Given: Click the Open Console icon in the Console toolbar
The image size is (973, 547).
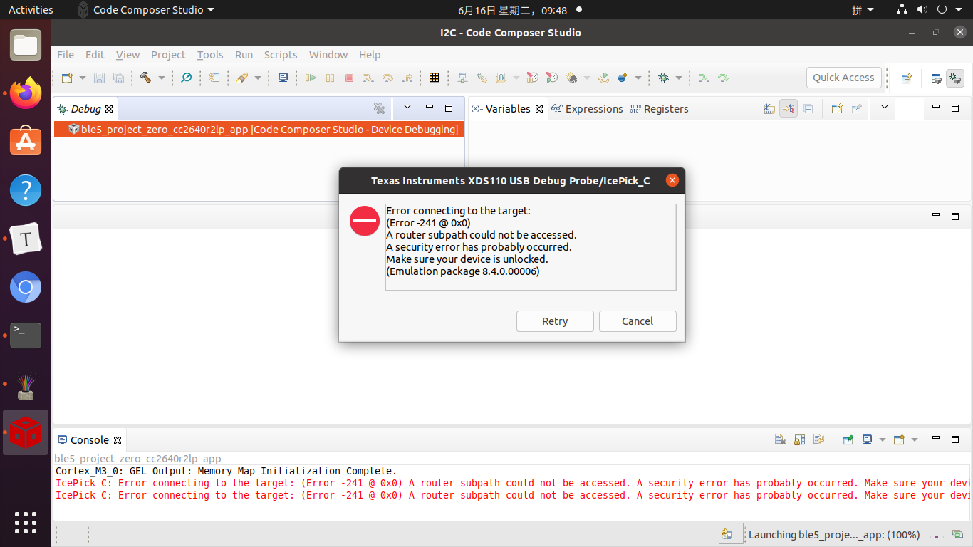Looking at the screenshot, I should 899,439.
